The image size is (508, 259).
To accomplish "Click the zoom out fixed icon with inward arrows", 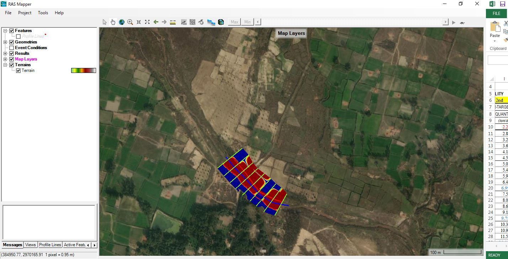I will click(139, 22).
